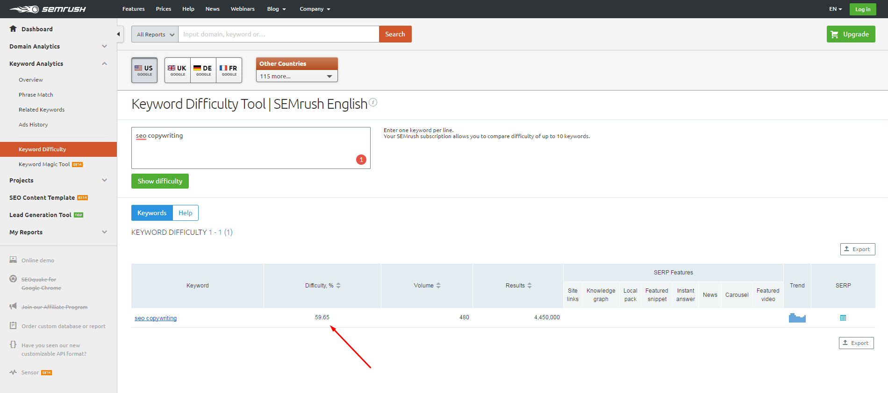Click the Dashboard home icon
Viewport: 888px width, 393px height.
coord(13,29)
